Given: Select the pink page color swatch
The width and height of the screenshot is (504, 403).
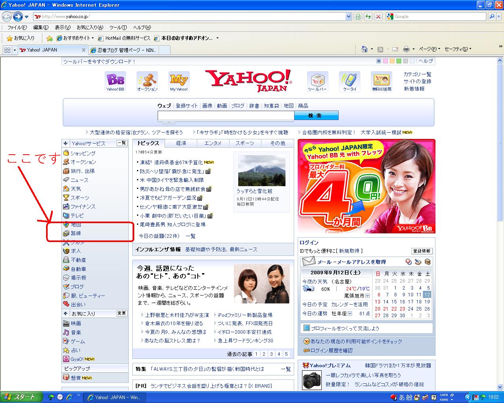Looking at the screenshot, I should pos(385,61).
